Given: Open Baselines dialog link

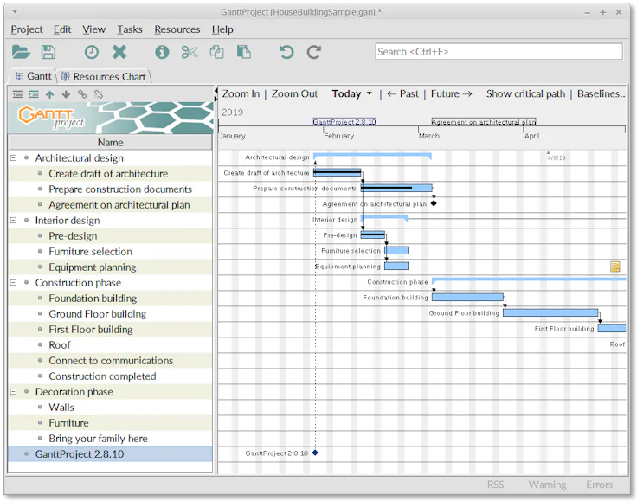Looking at the screenshot, I should [x=601, y=93].
